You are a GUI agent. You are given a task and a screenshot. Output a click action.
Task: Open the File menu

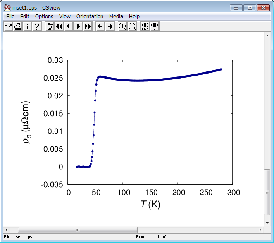click(10, 17)
